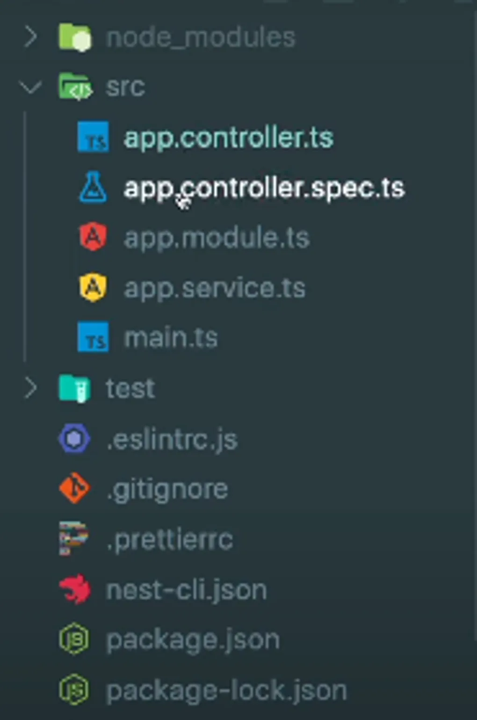
Task: Click the flask test icon for spec file
Action: 93,187
